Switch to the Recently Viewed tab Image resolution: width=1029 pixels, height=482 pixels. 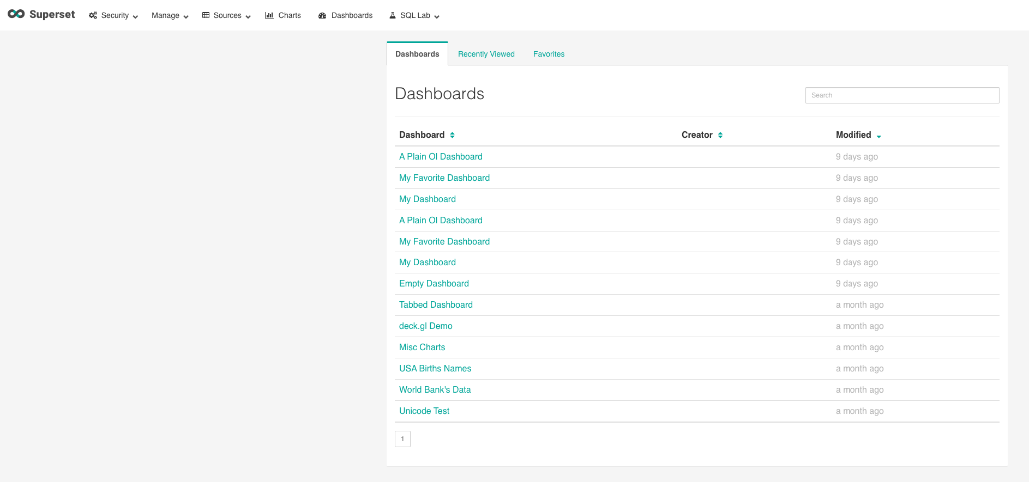pos(486,54)
